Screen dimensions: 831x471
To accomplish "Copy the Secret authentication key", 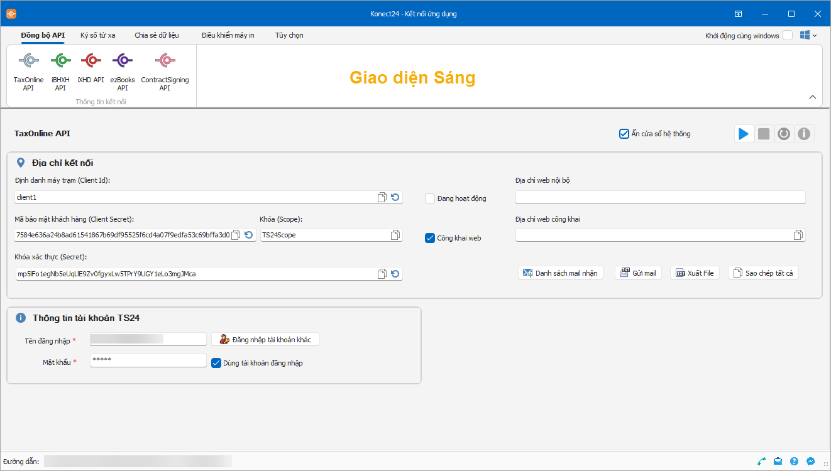I will point(382,274).
